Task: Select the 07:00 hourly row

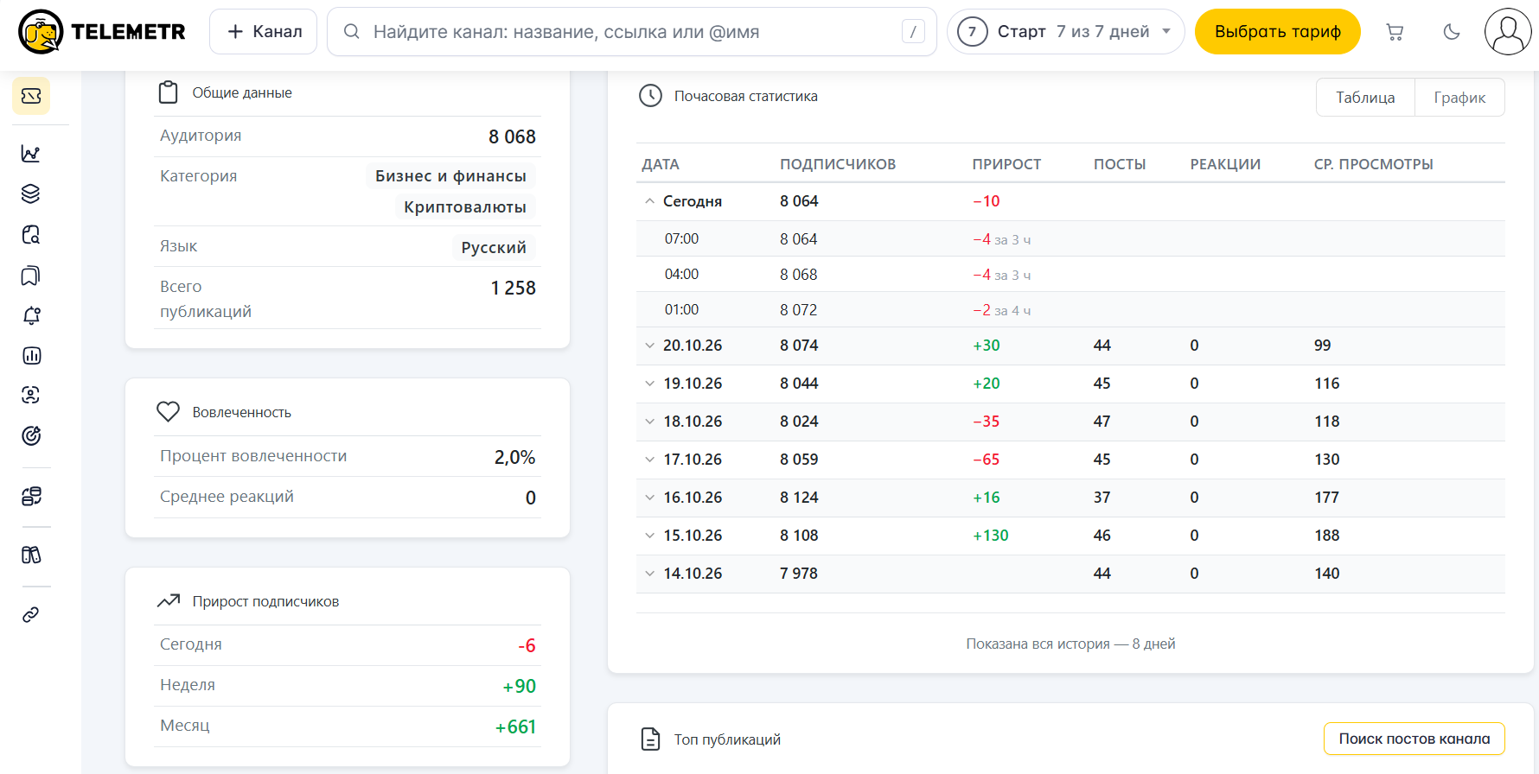Action: (1070, 239)
